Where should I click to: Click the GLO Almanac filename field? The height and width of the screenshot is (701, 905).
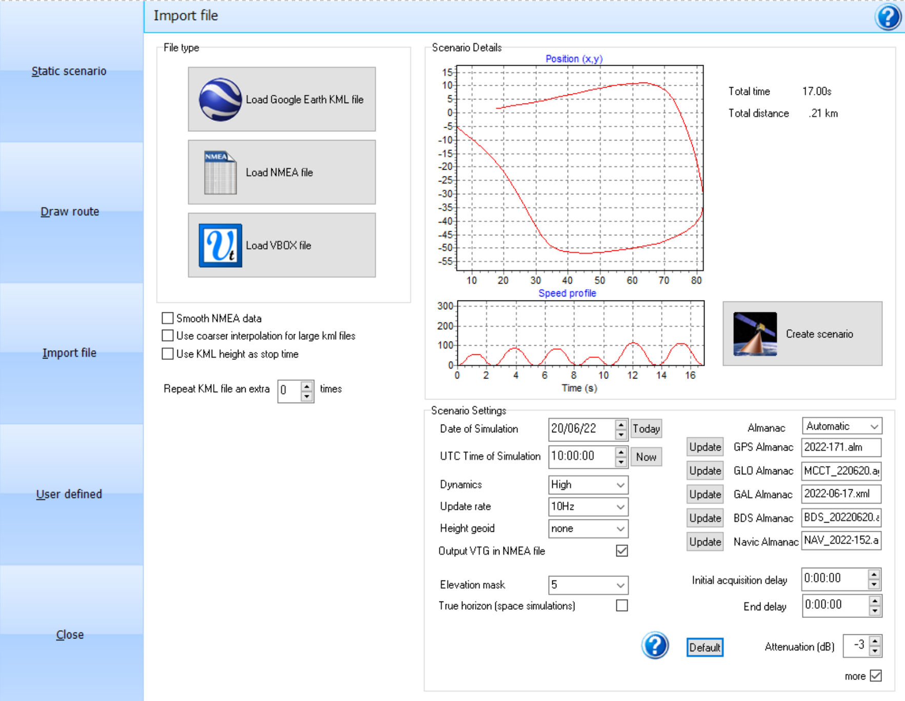click(841, 471)
